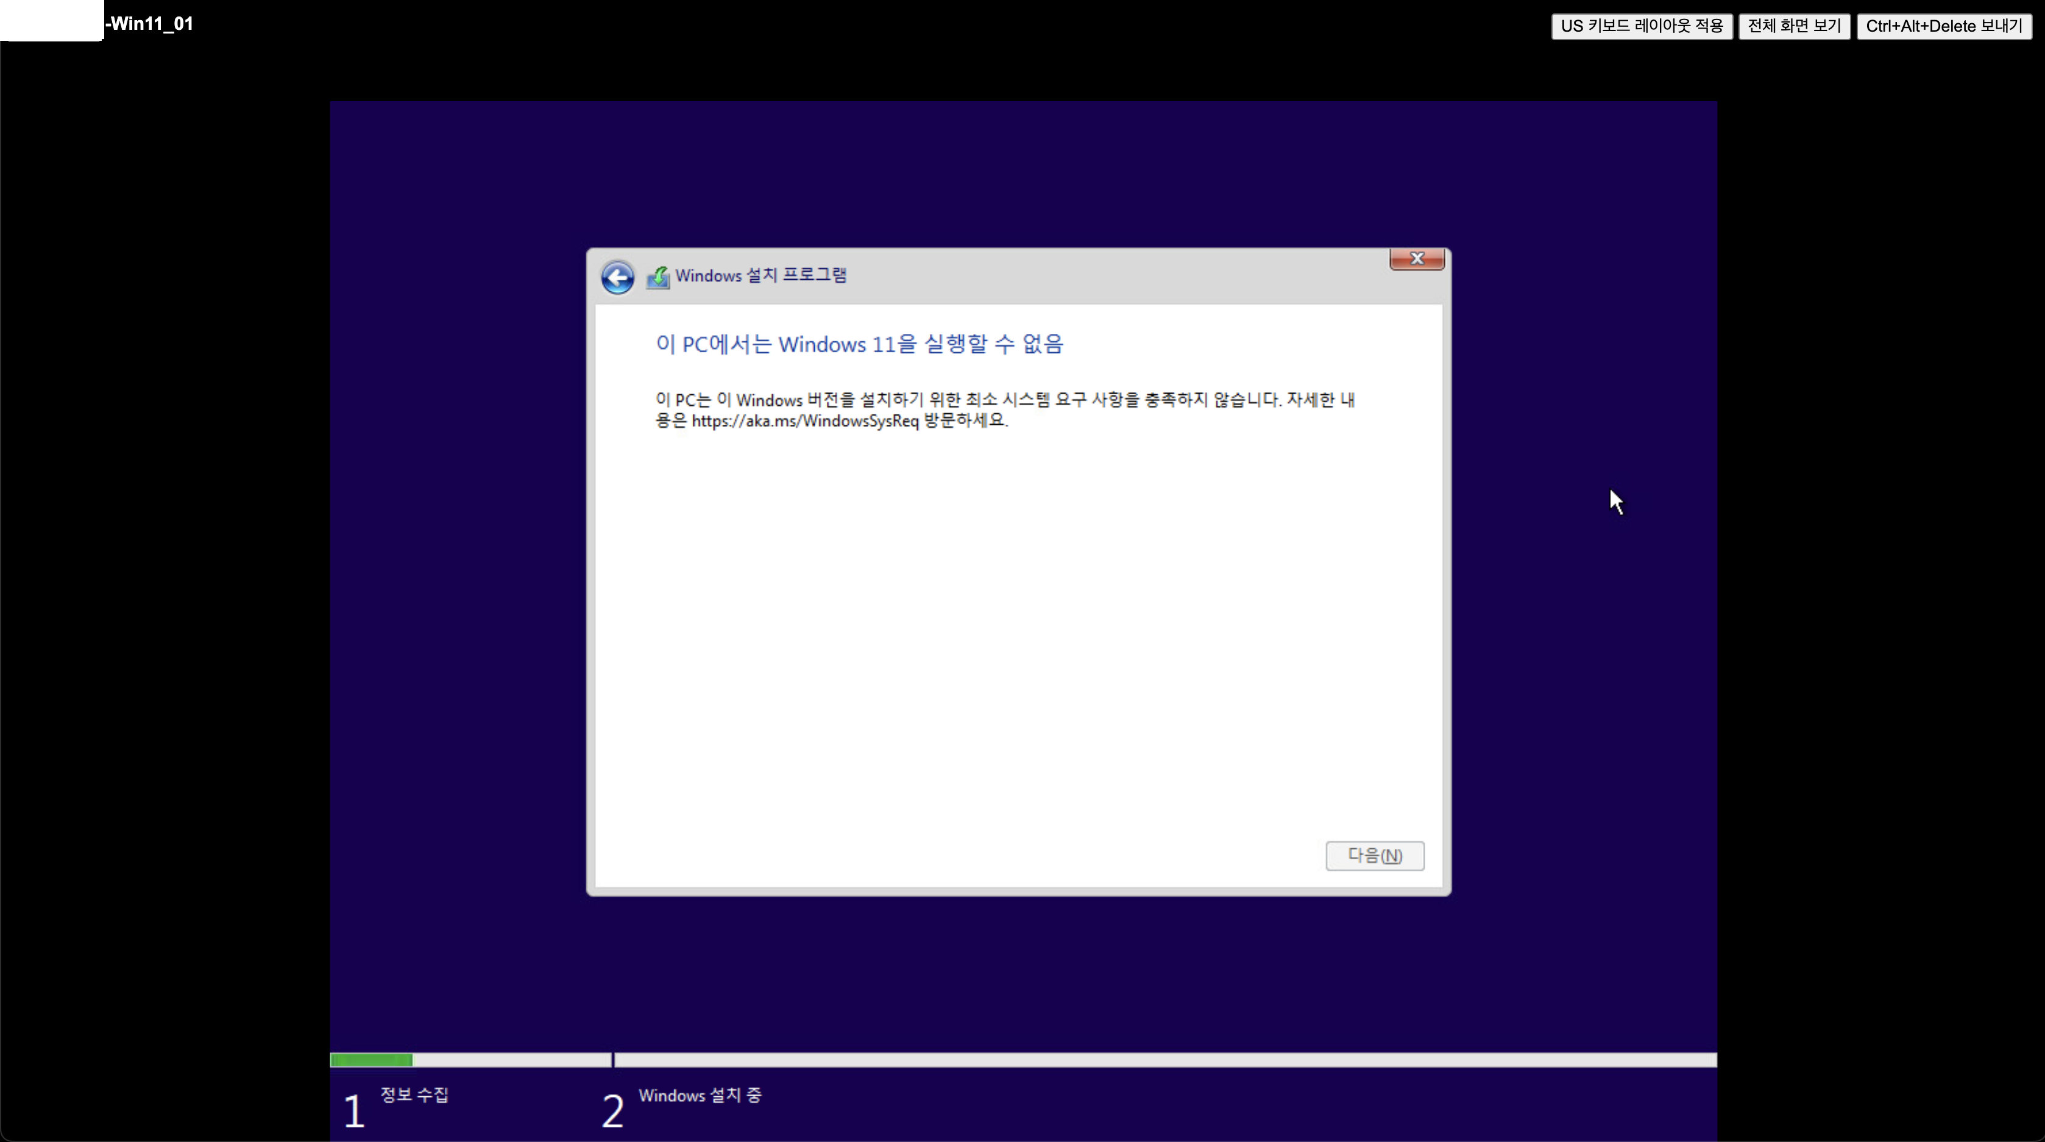
Task: Click the unfilled part of first progress segment
Action: (x=511, y=1059)
